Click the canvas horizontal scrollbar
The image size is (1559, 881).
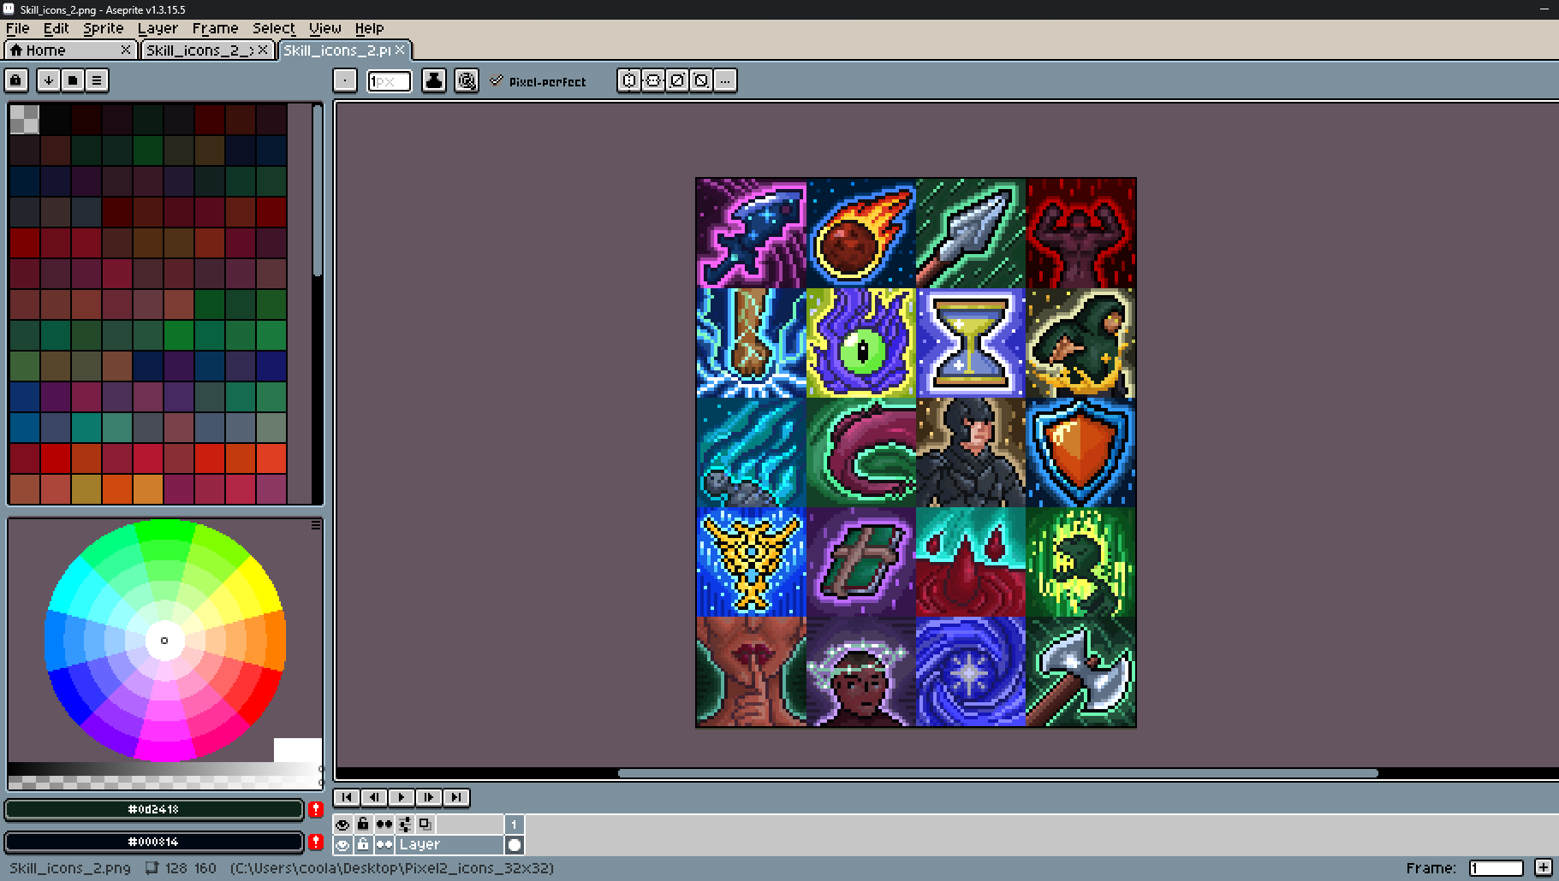(x=998, y=773)
